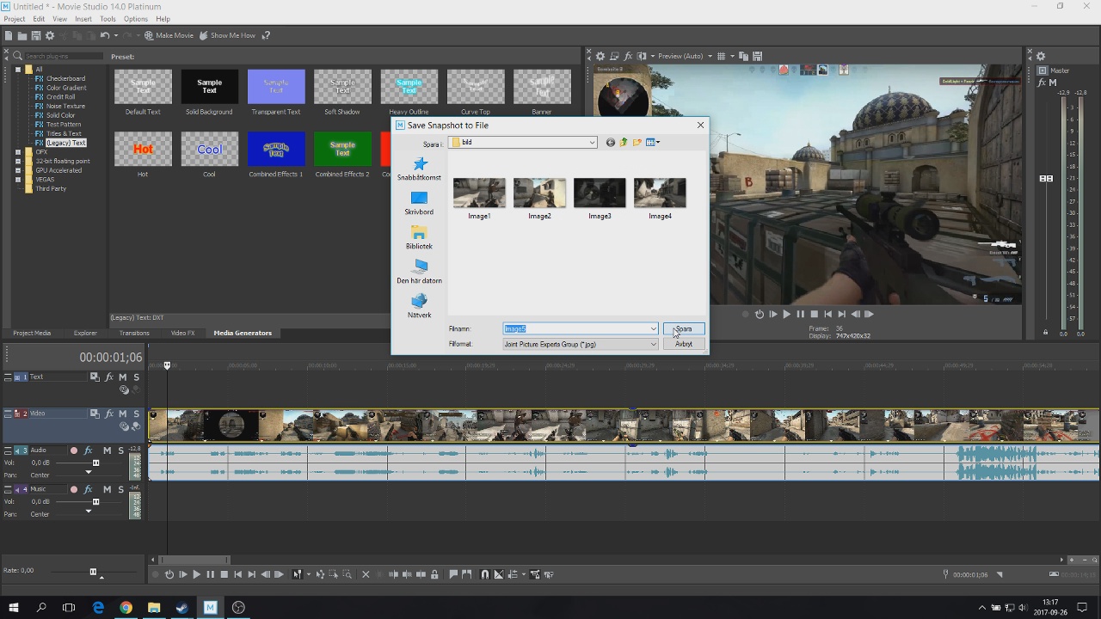Screen dimensions: 1101x619
Task: Open Track FX on the Audio track
Action: (88, 450)
